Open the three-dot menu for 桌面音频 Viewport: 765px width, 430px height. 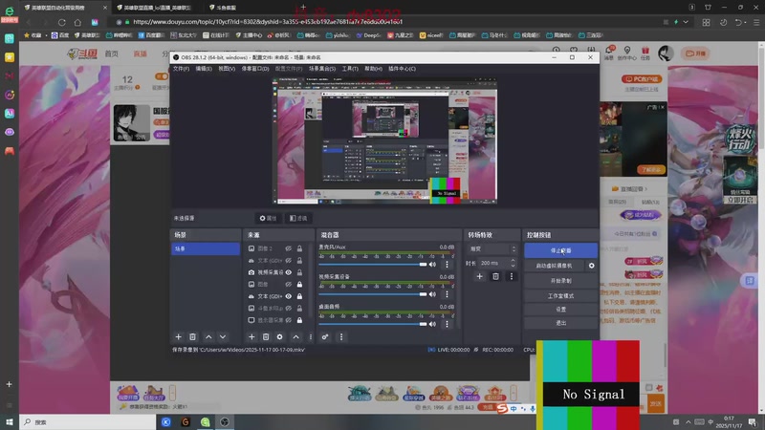(x=447, y=324)
